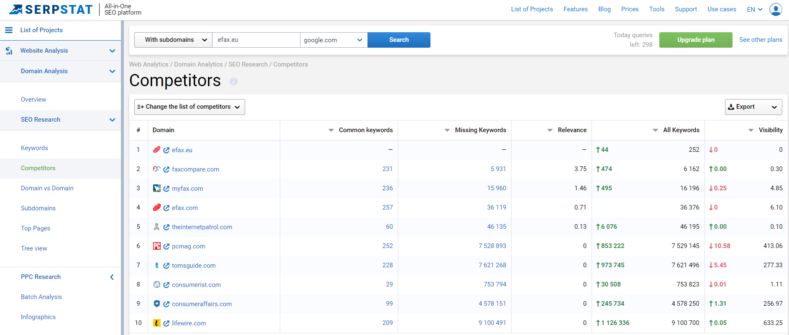Open external link icon for theinternetpatrol.com

tap(167, 227)
